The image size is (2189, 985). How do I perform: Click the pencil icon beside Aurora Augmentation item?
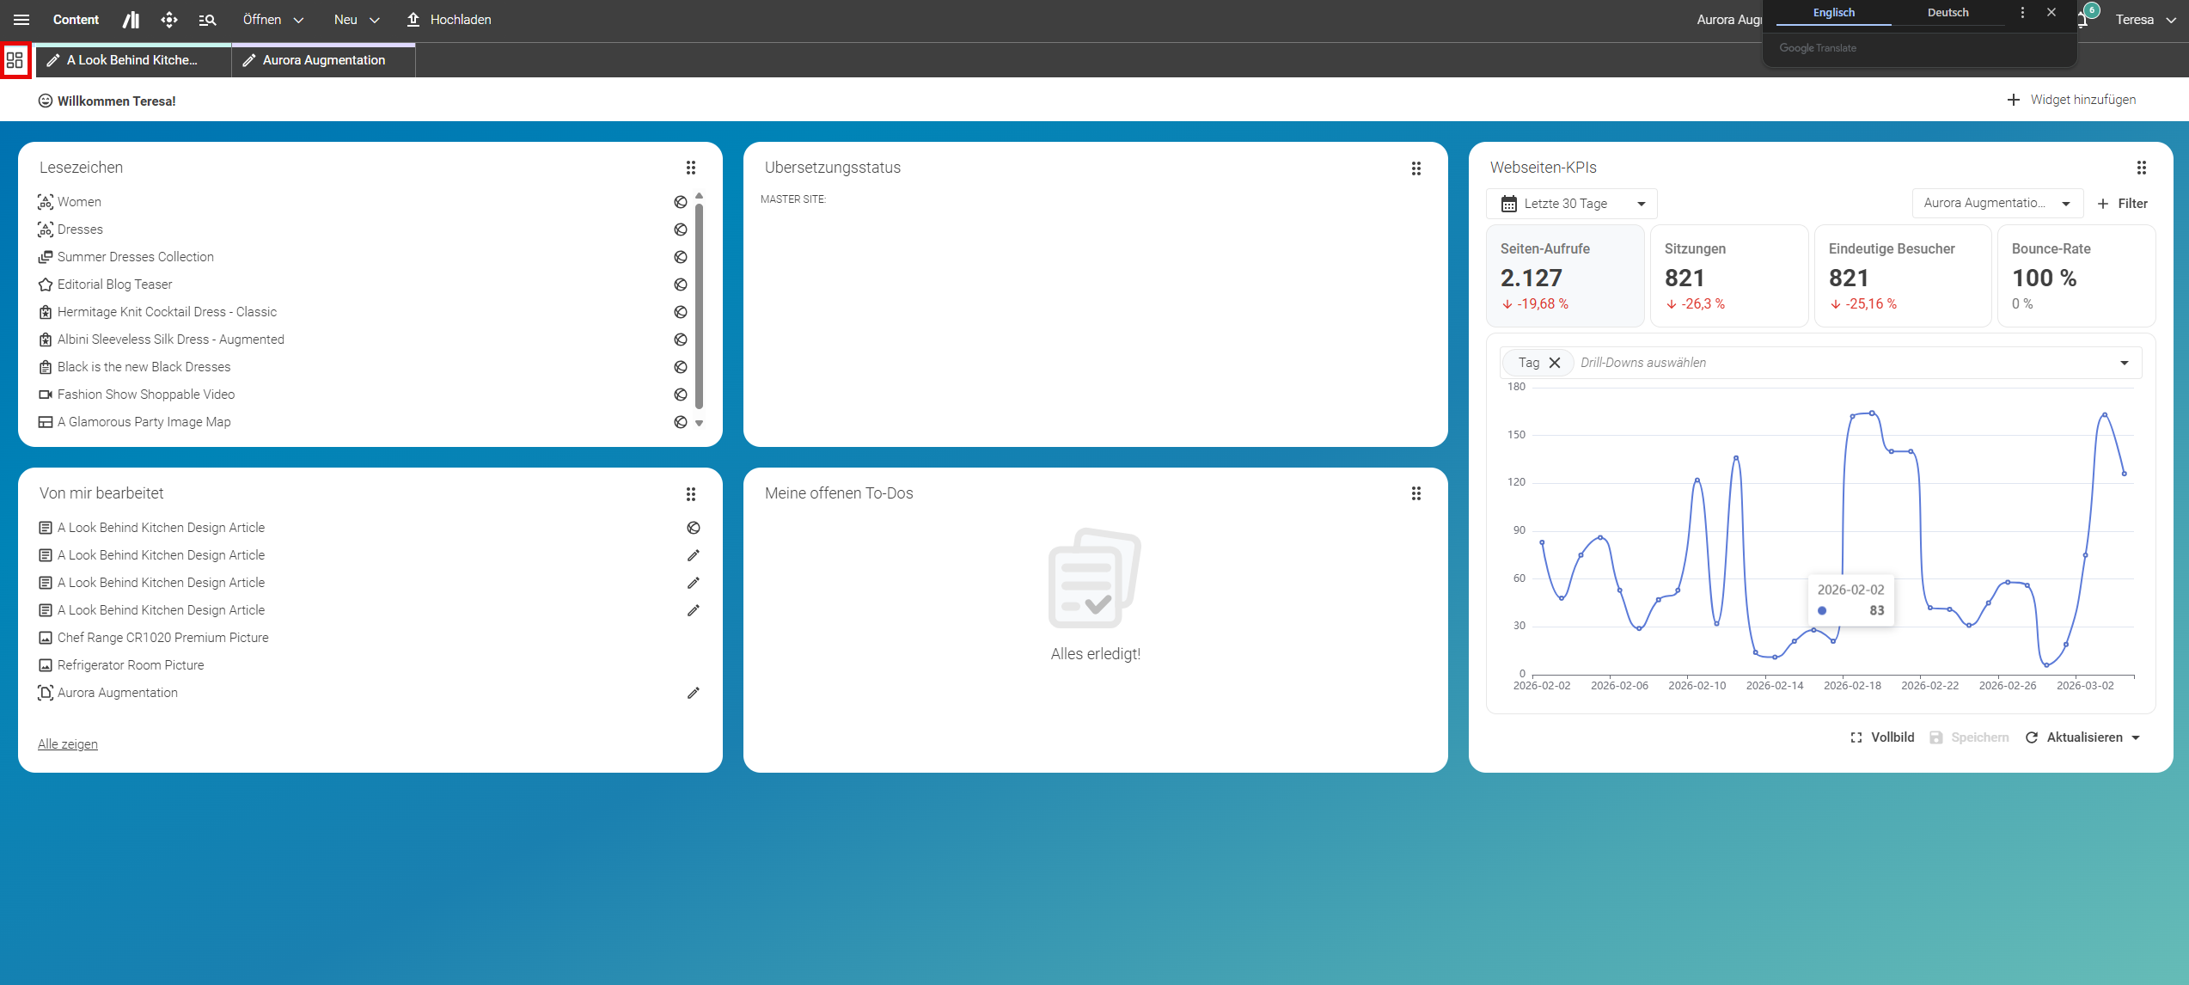(694, 693)
